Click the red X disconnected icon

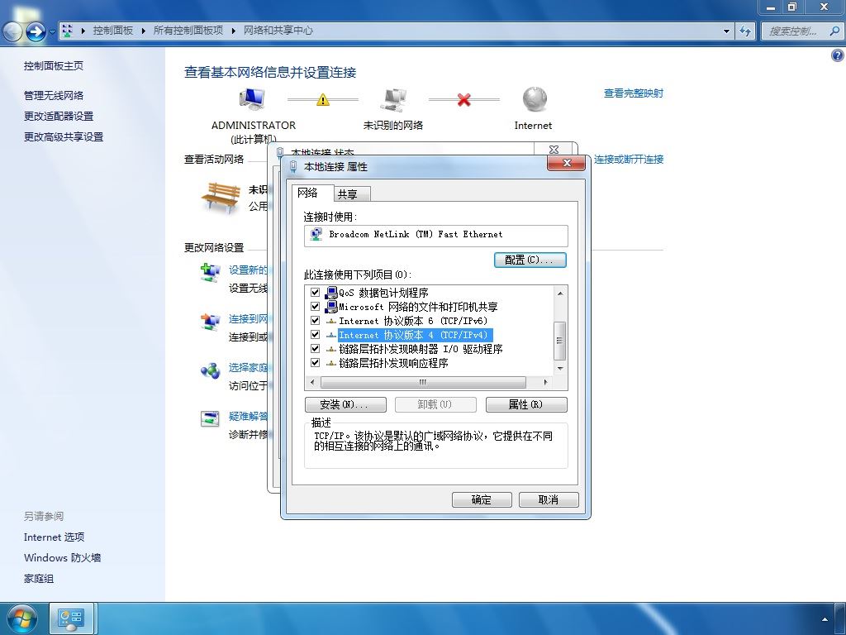tap(464, 100)
